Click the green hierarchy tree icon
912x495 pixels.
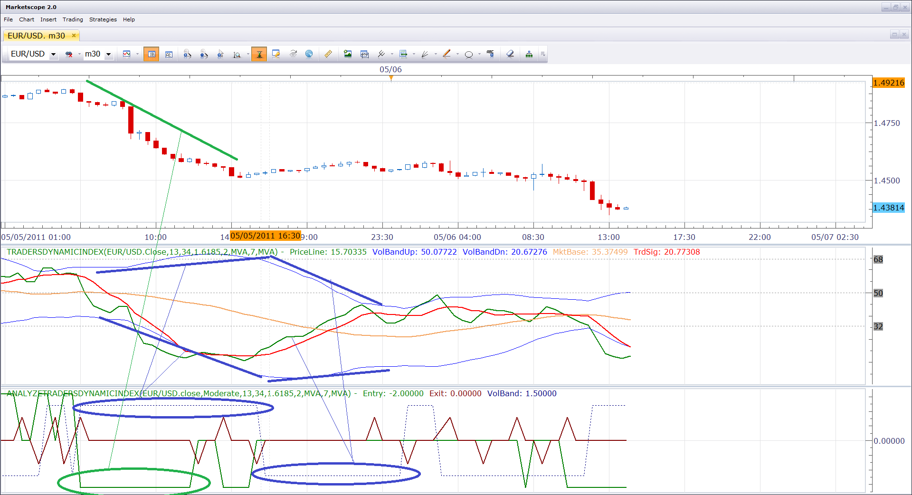point(529,54)
